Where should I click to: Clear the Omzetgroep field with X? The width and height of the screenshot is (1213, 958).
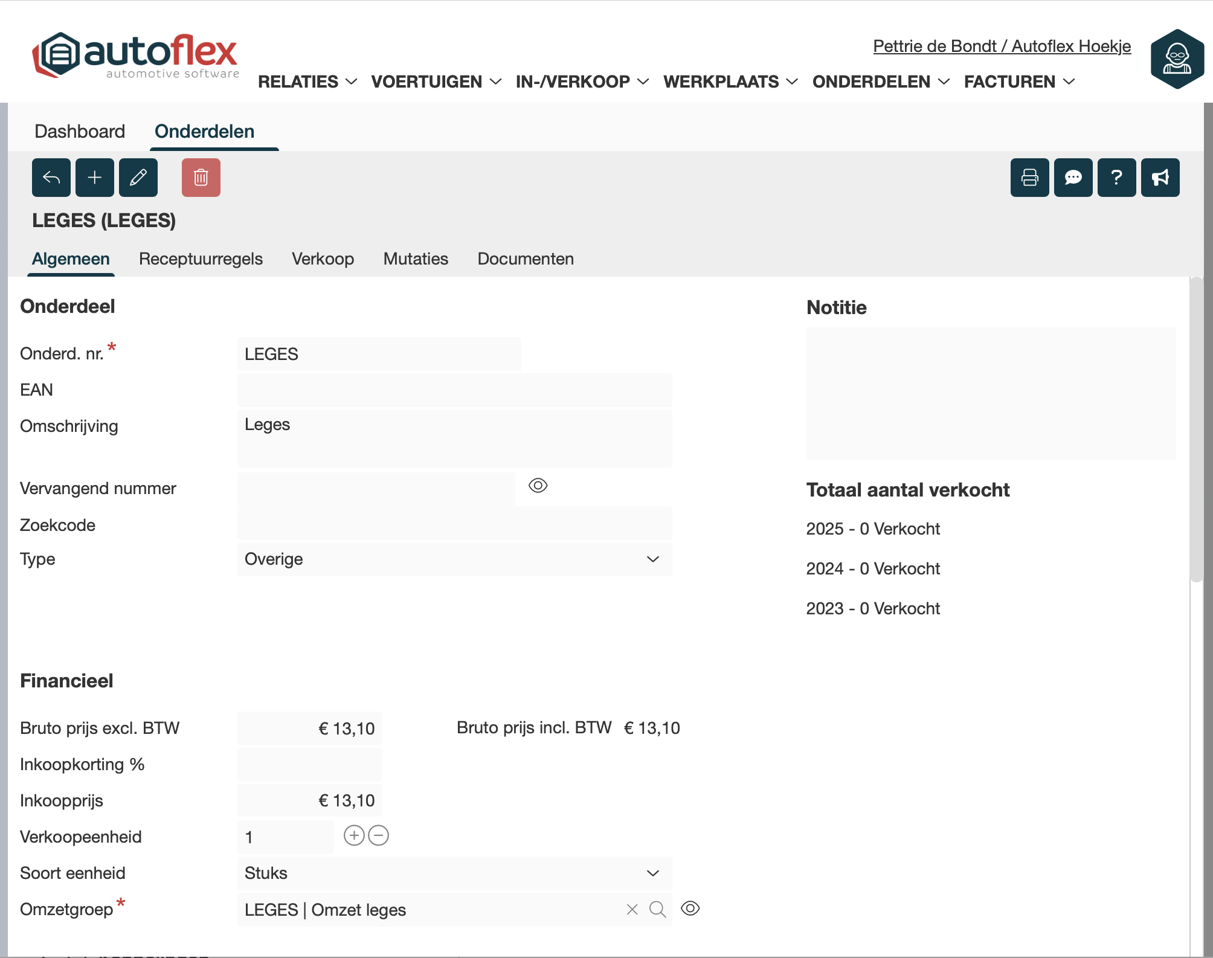pyautogui.click(x=632, y=910)
